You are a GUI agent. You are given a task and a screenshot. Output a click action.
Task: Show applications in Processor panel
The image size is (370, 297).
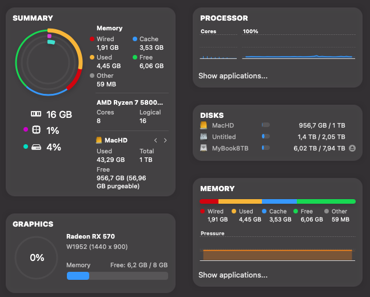point(233,76)
